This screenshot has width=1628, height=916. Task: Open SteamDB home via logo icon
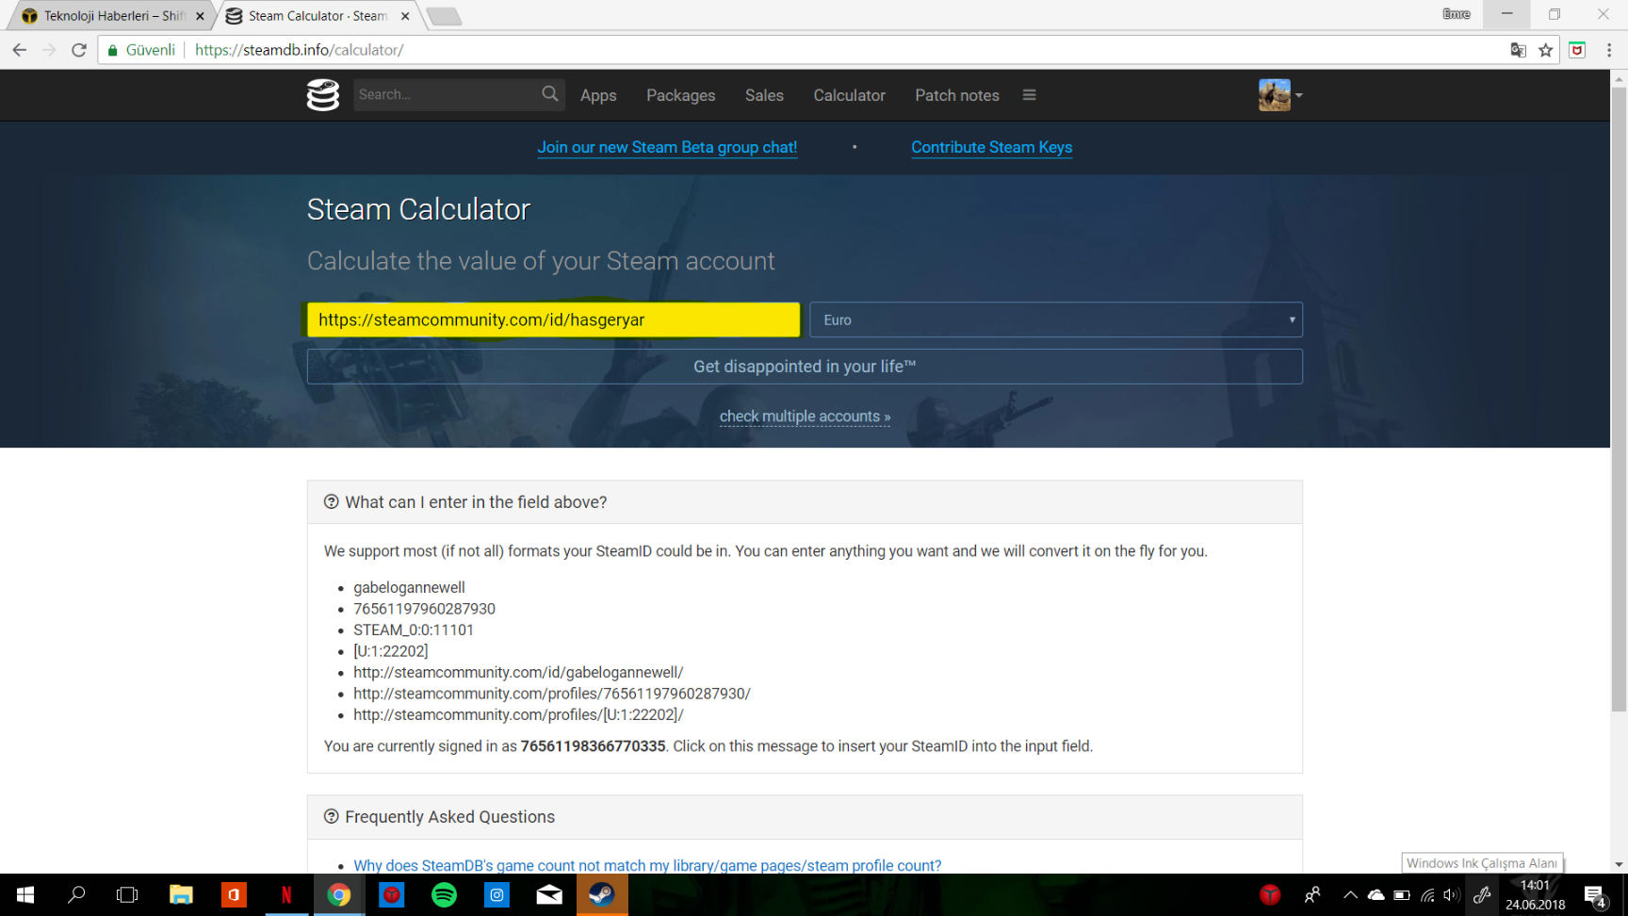point(322,95)
